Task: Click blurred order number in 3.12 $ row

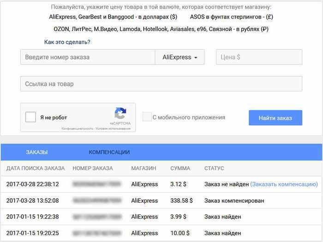Action: click(x=97, y=184)
